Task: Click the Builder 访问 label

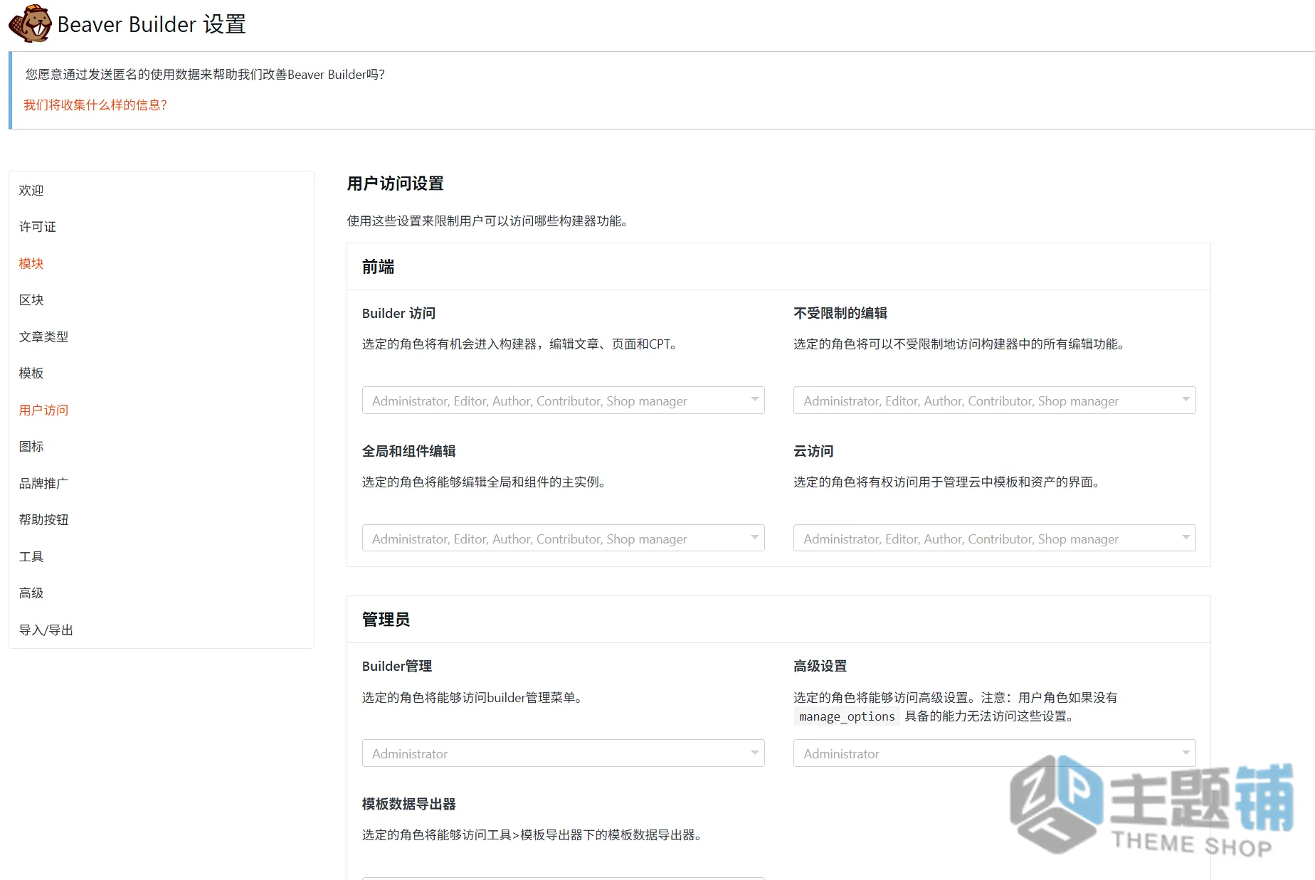Action: coord(398,313)
